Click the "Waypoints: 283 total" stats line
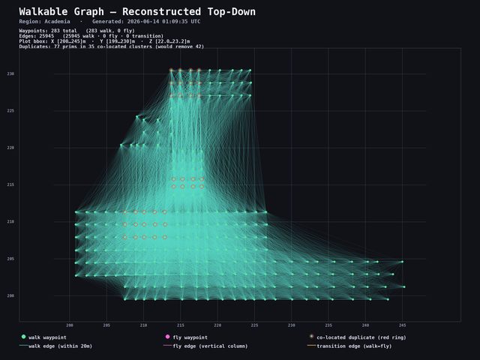This screenshot has width=480, height=360. click(x=76, y=31)
